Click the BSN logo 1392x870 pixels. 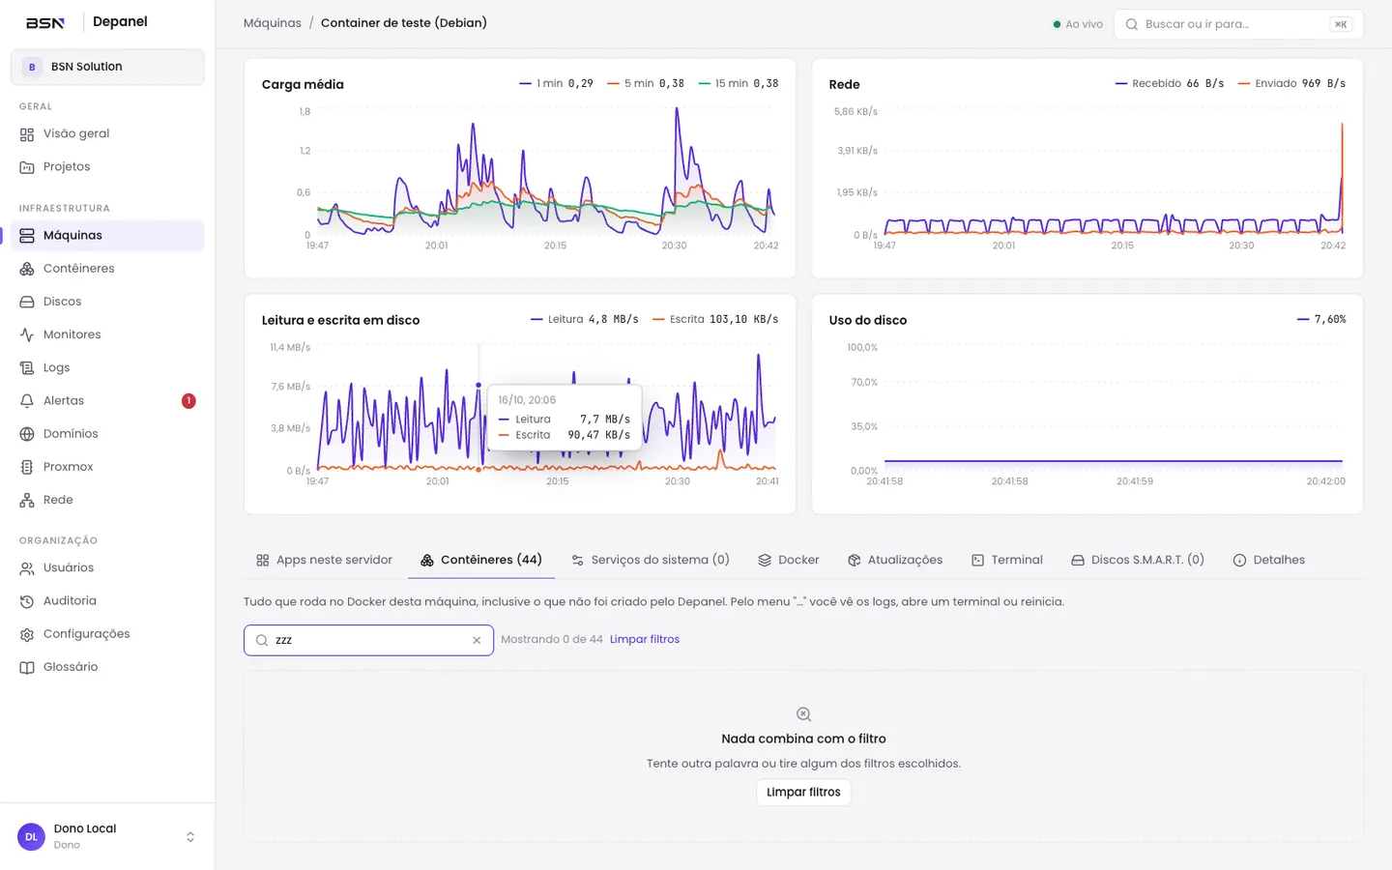pyautogui.click(x=45, y=22)
